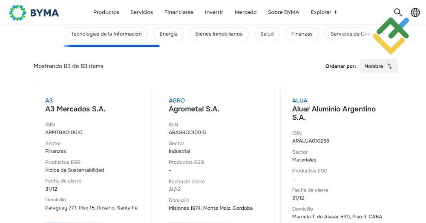This screenshot has width=426, height=223.
Task: Select address Misiones 1974, Monte Maíz
Action: (210, 208)
